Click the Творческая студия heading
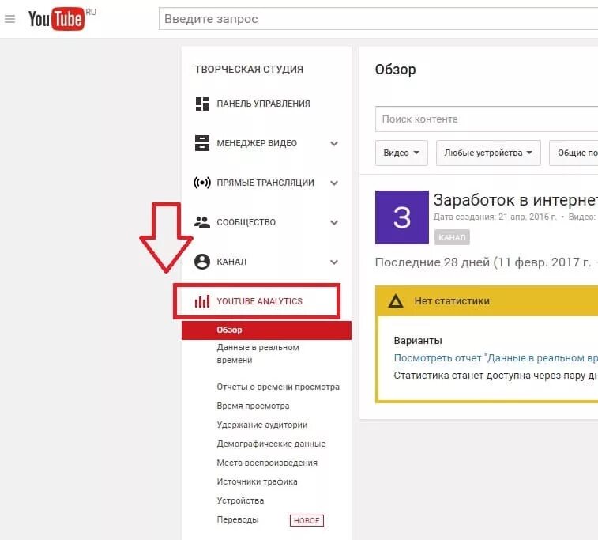 tap(249, 70)
